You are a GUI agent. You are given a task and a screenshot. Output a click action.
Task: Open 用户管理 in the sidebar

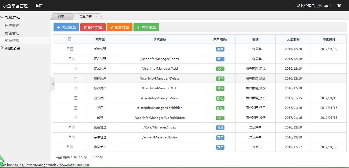pyautogui.click(x=12, y=25)
